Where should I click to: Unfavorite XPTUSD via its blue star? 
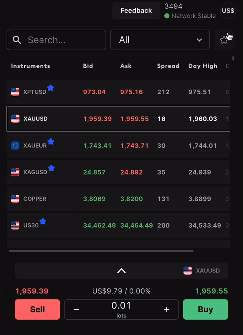click(51, 88)
